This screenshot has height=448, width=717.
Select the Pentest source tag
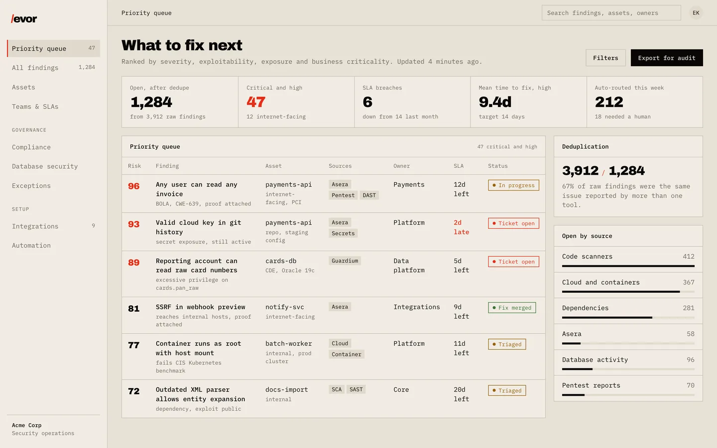343,196
